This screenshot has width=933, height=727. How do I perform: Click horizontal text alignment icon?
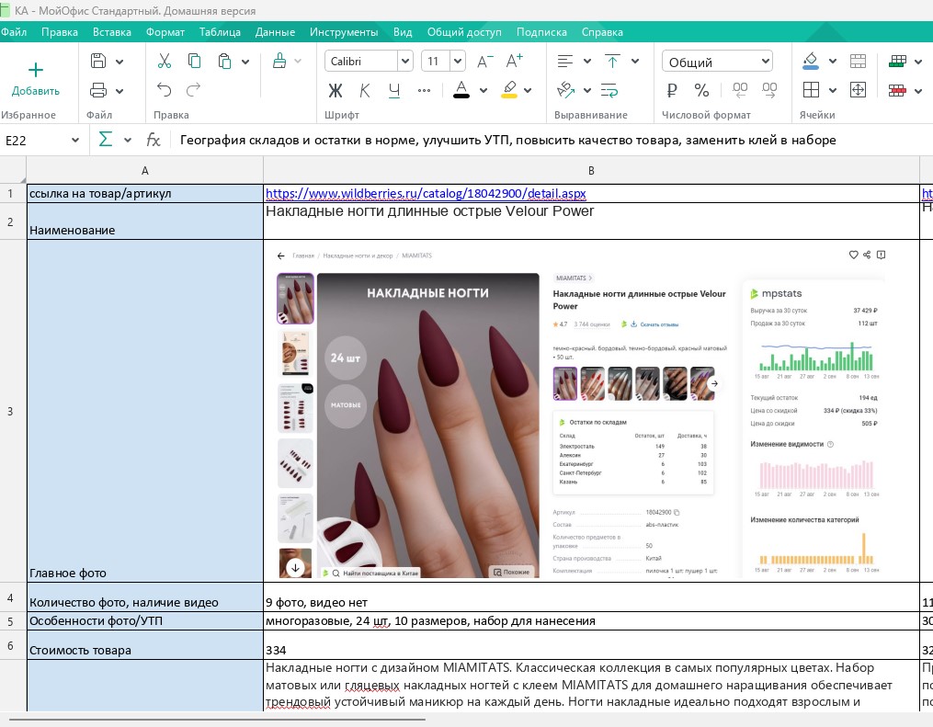pyautogui.click(x=565, y=61)
